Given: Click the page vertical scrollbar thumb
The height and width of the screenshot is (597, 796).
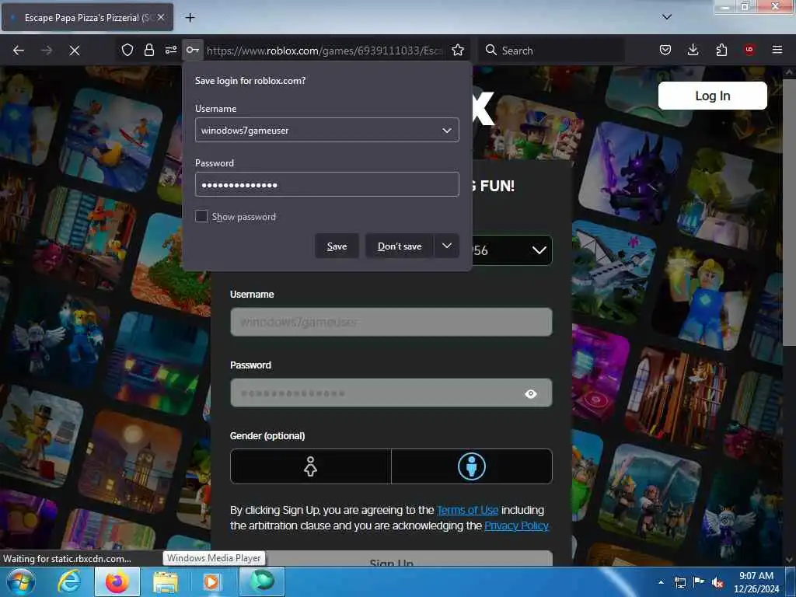Looking at the screenshot, I should (x=788, y=213).
